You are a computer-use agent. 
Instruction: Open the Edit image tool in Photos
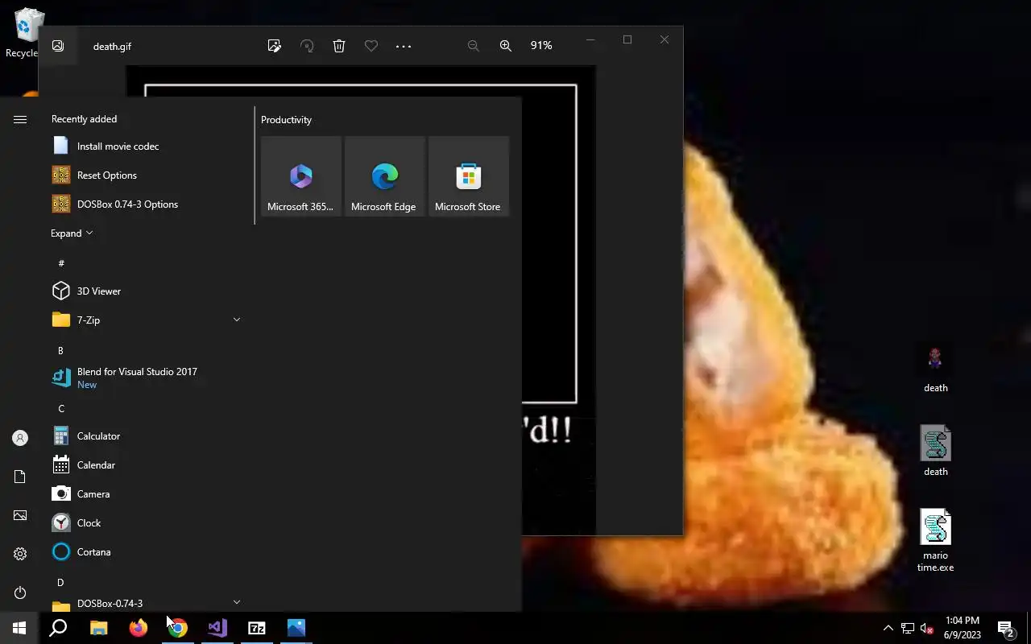275,46
